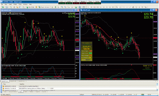Select the Fibonacci Retracement tool

click(136, 7)
